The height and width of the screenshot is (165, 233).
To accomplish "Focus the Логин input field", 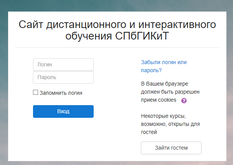I will point(63,64).
